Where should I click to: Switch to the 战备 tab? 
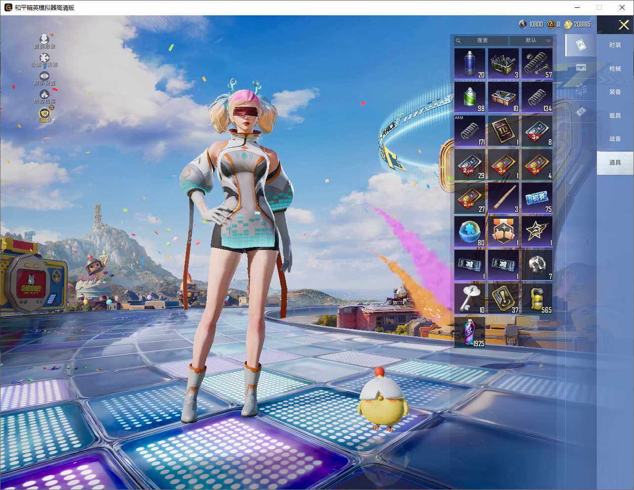pos(615,139)
